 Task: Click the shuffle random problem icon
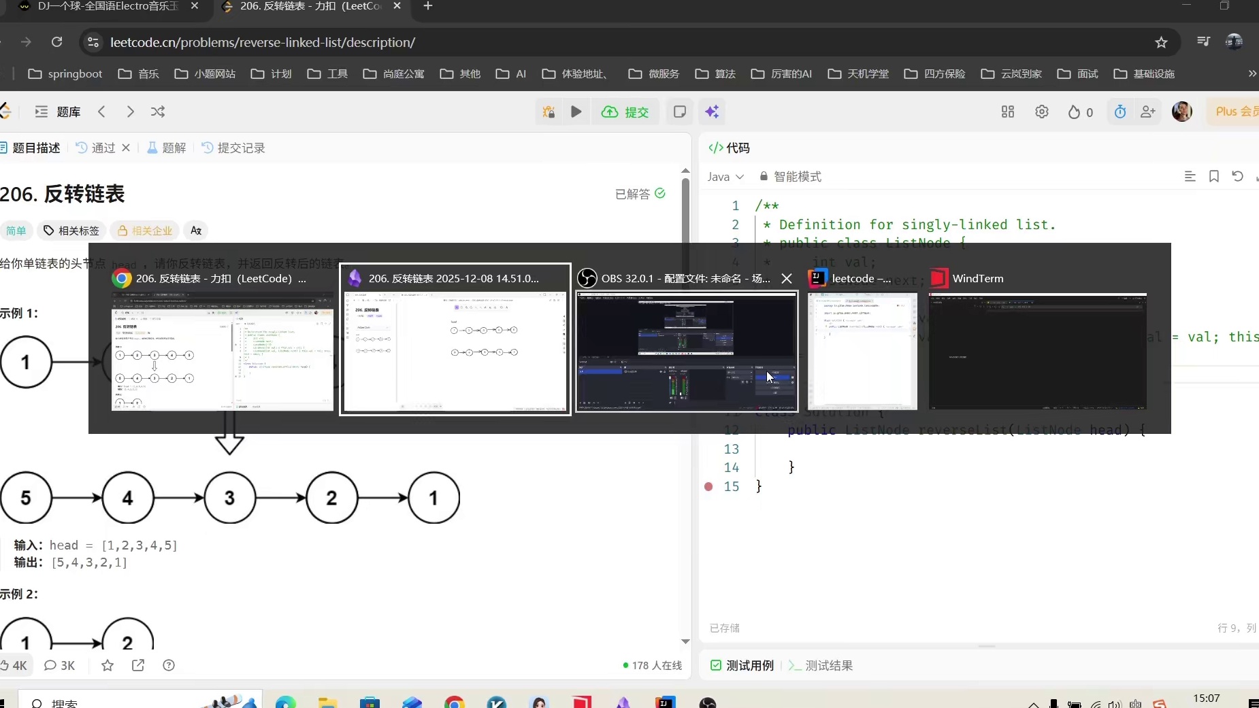(158, 112)
